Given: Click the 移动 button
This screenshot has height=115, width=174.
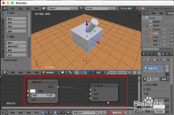Looking at the screenshot, I should pyautogui.click(x=16, y=19).
